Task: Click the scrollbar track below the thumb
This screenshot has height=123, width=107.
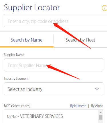Action: [x=100, y=121]
